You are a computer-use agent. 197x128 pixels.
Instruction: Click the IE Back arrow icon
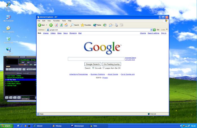coord(40,25)
